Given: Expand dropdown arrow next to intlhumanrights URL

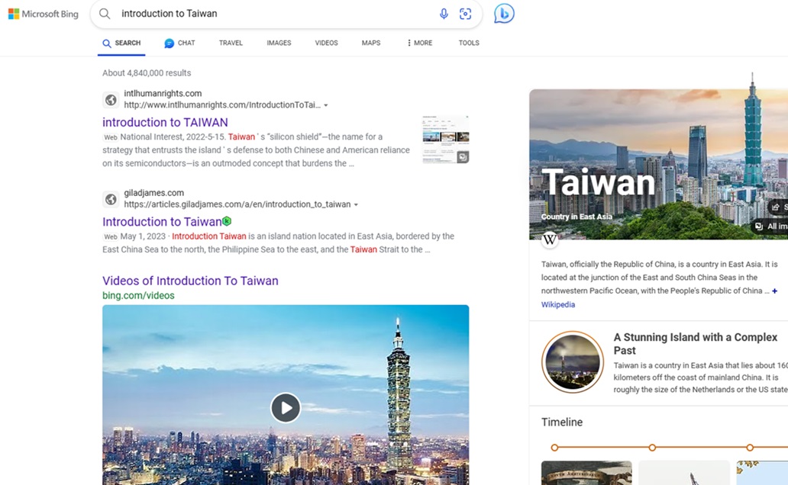Looking at the screenshot, I should click(326, 105).
